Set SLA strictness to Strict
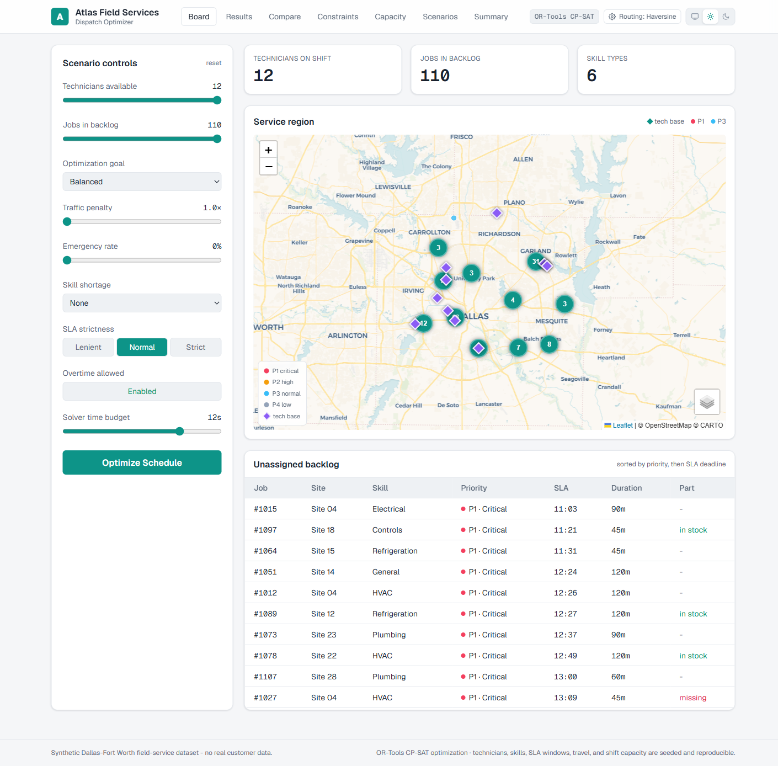 pyautogui.click(x=195, y=347)
